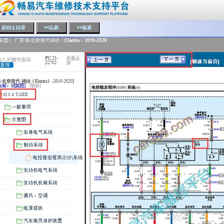Screen dimensions: 224x224
Task: Open the 通风、空调 folder icon
Action: [x=19, y=196]
